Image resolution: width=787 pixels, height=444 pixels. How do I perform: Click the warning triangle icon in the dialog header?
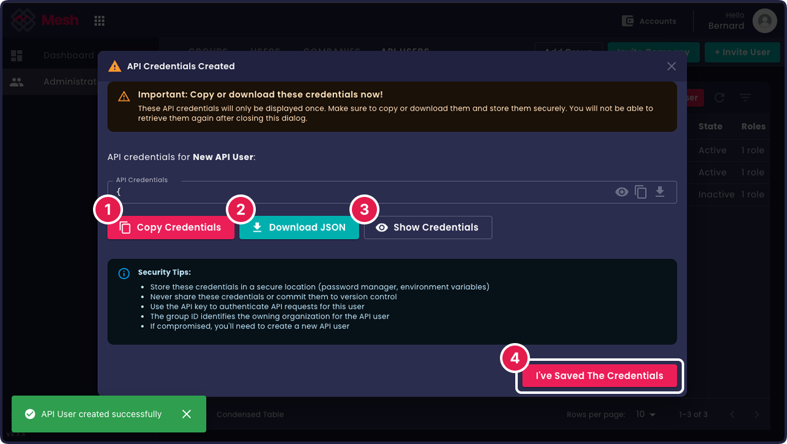click(114, 66)
